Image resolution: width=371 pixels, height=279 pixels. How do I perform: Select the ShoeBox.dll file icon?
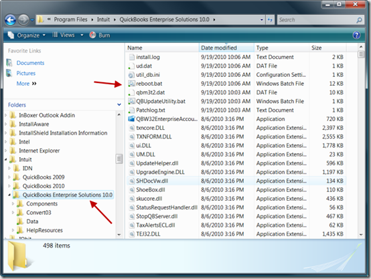click(x=131, y=190)
